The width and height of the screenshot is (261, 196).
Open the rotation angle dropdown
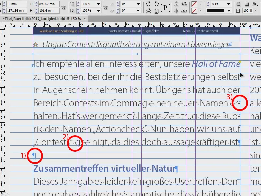[x=138, y=4]
